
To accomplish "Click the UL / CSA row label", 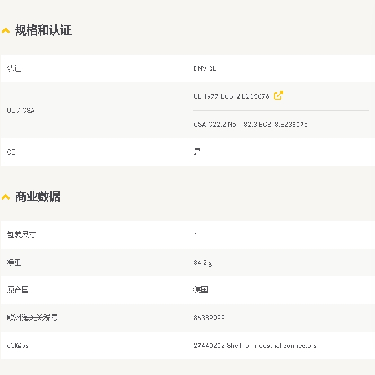I will [20, 111].
